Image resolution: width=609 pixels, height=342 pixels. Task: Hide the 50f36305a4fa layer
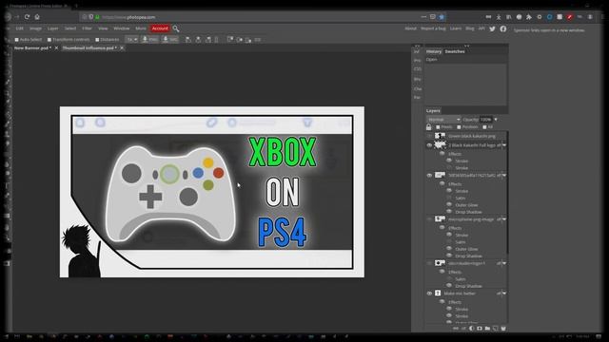[x=429, y=175]
